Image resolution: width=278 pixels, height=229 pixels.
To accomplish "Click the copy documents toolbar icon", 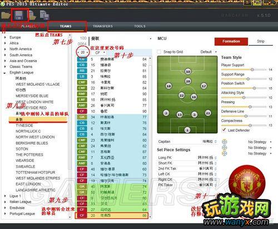I will coord(44,15).
